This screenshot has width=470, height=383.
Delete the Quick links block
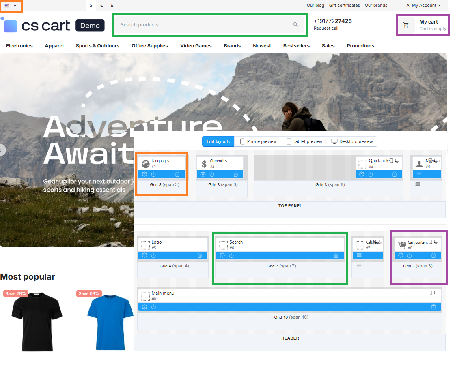tap(395, 174)
